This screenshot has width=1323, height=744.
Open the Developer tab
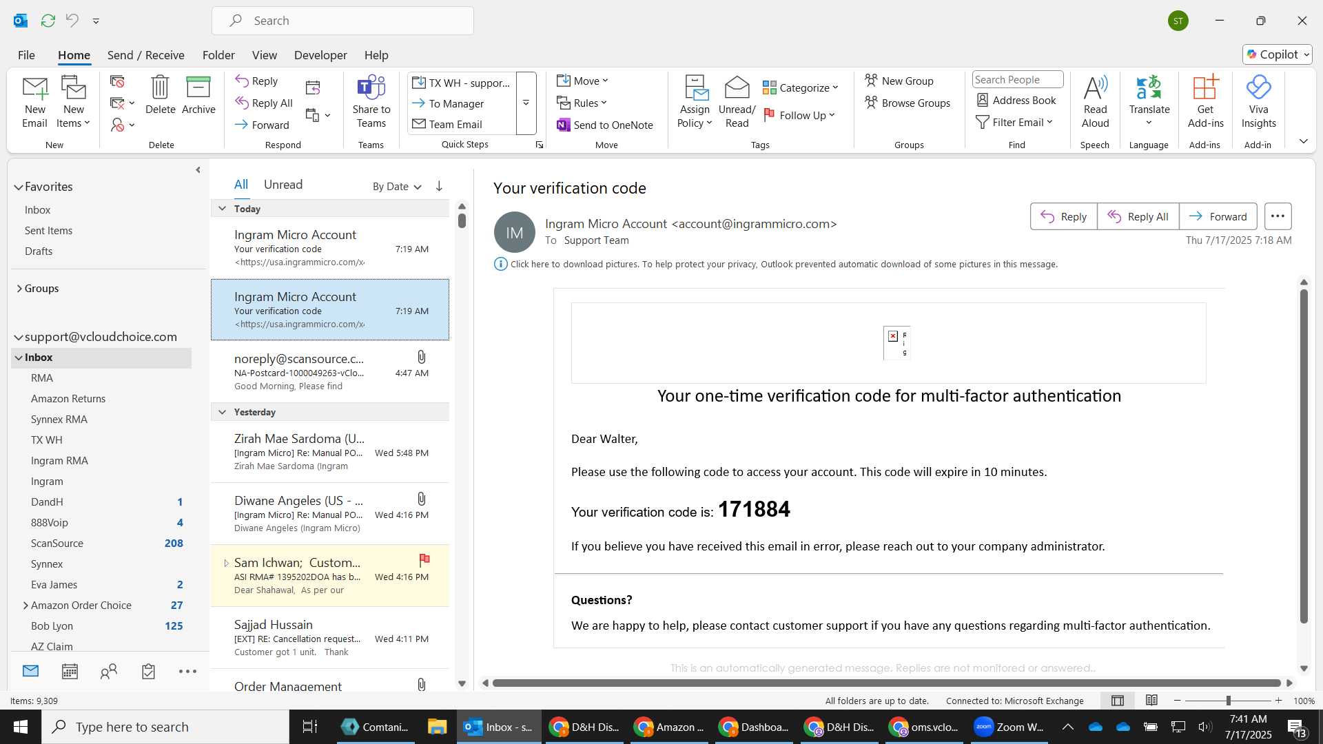(320, 55)
